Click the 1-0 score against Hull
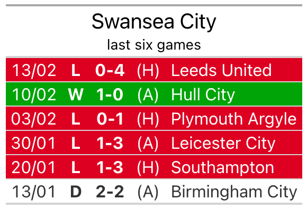This screenshot has height=209, width=307. point(110,94)
